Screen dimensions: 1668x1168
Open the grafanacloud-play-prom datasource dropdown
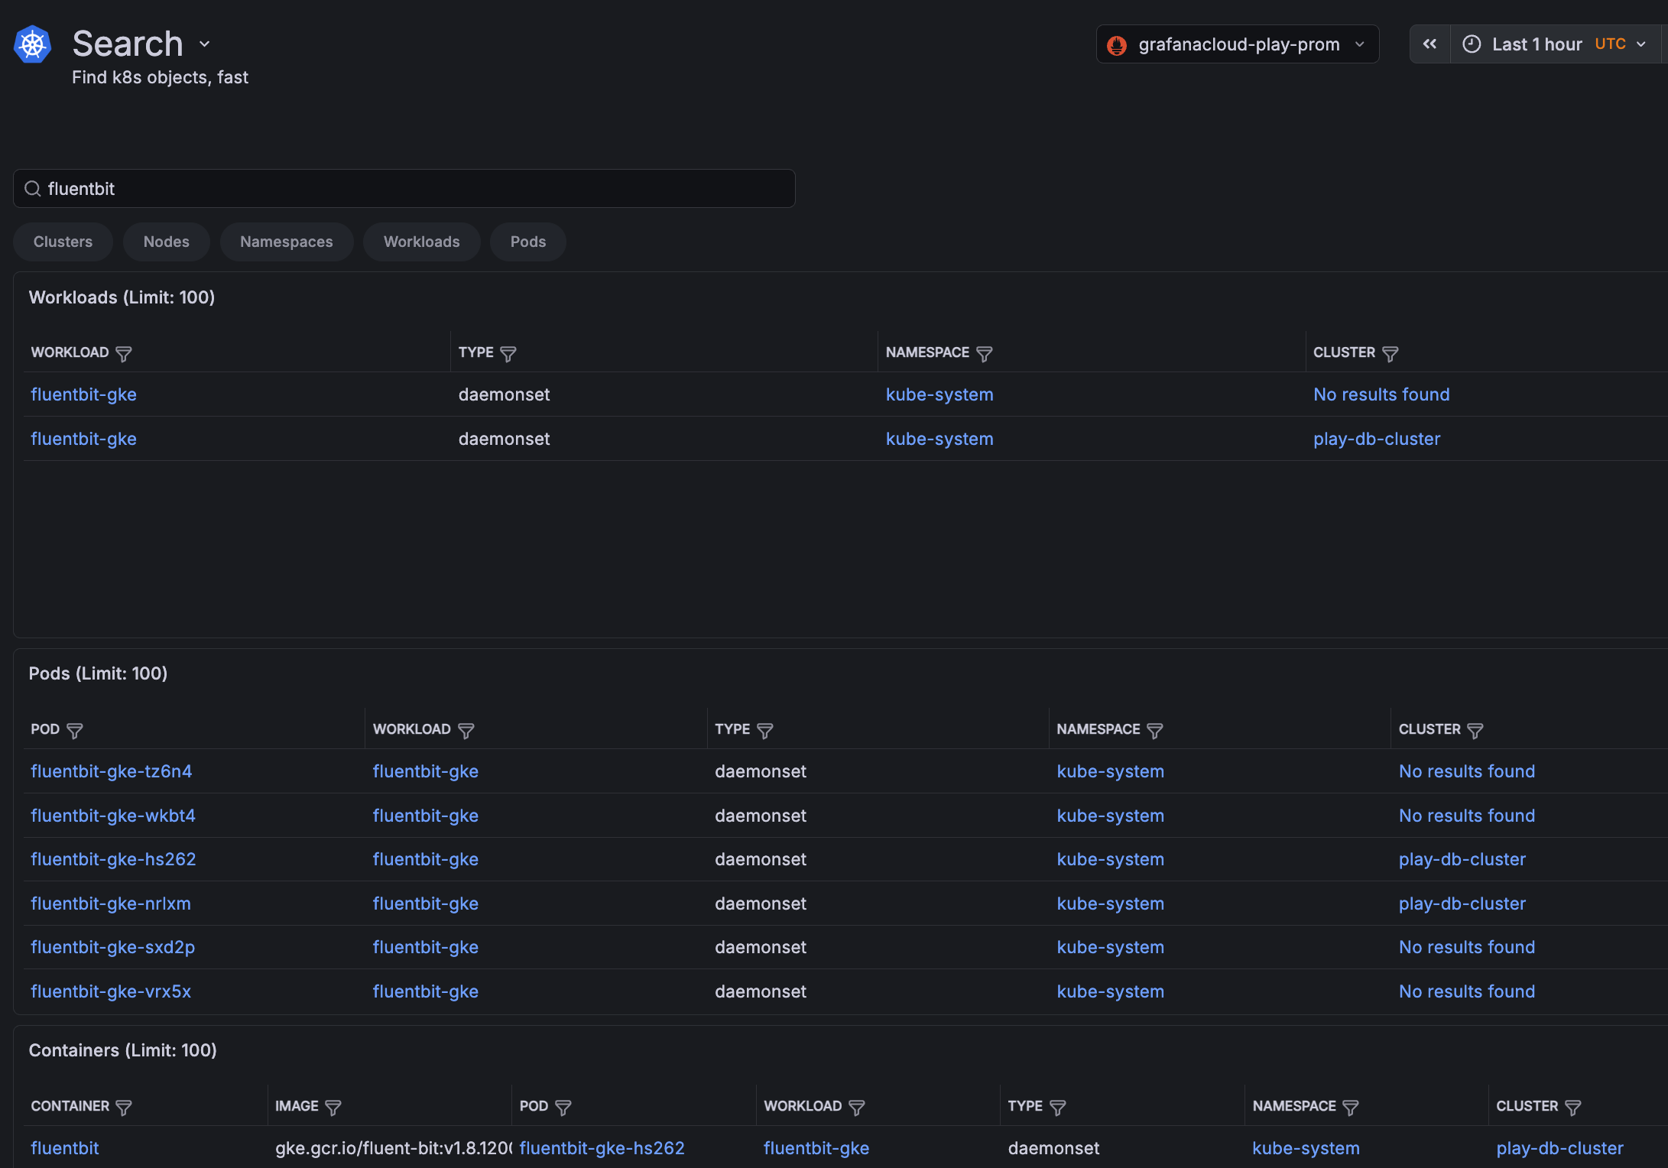1237,44
